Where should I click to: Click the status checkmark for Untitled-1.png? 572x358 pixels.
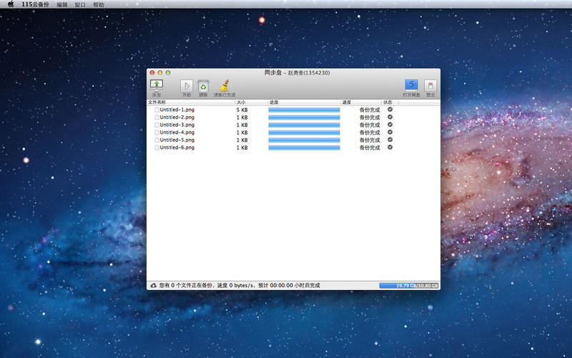(390, 110)
